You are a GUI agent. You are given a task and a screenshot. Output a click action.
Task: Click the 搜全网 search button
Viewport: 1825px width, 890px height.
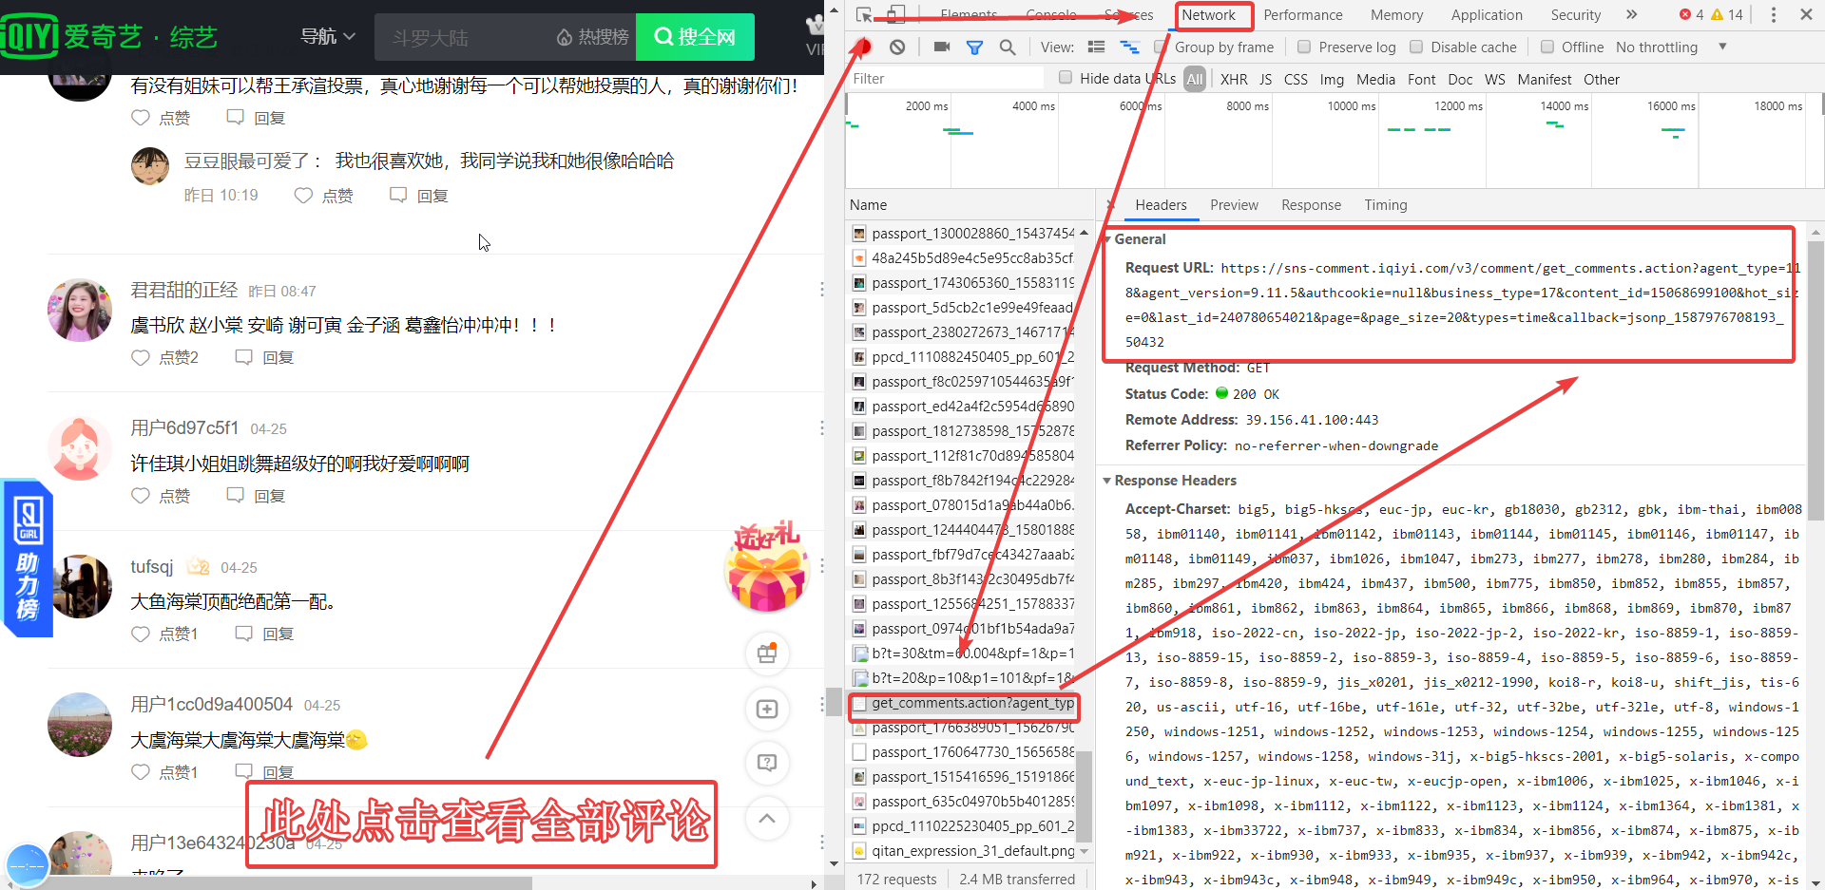pos(695,36)
